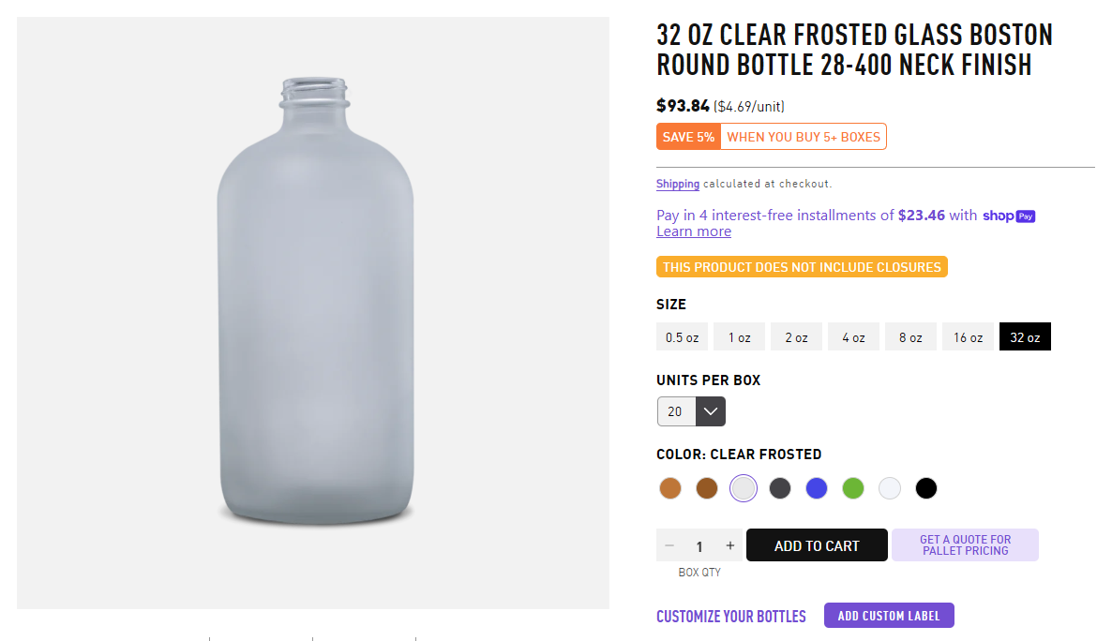Viewport: 1097px width, 641px height.
Task: Select the light amber color swatch
Action: pyautogui.click(x=670, y=488)
